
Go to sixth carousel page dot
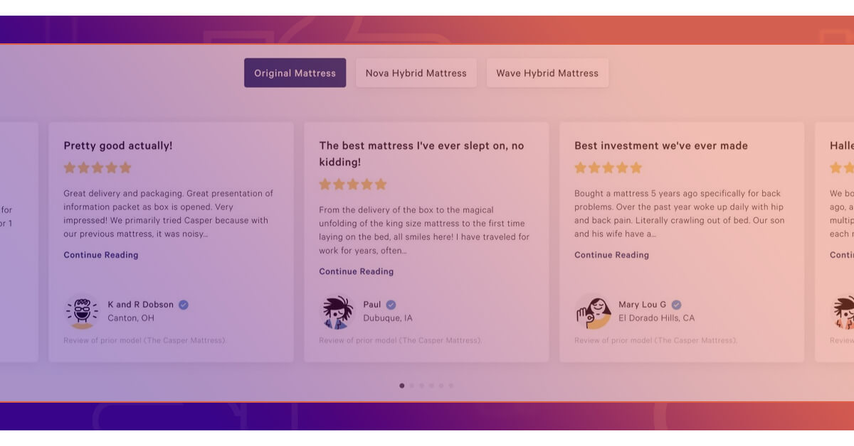450,386
